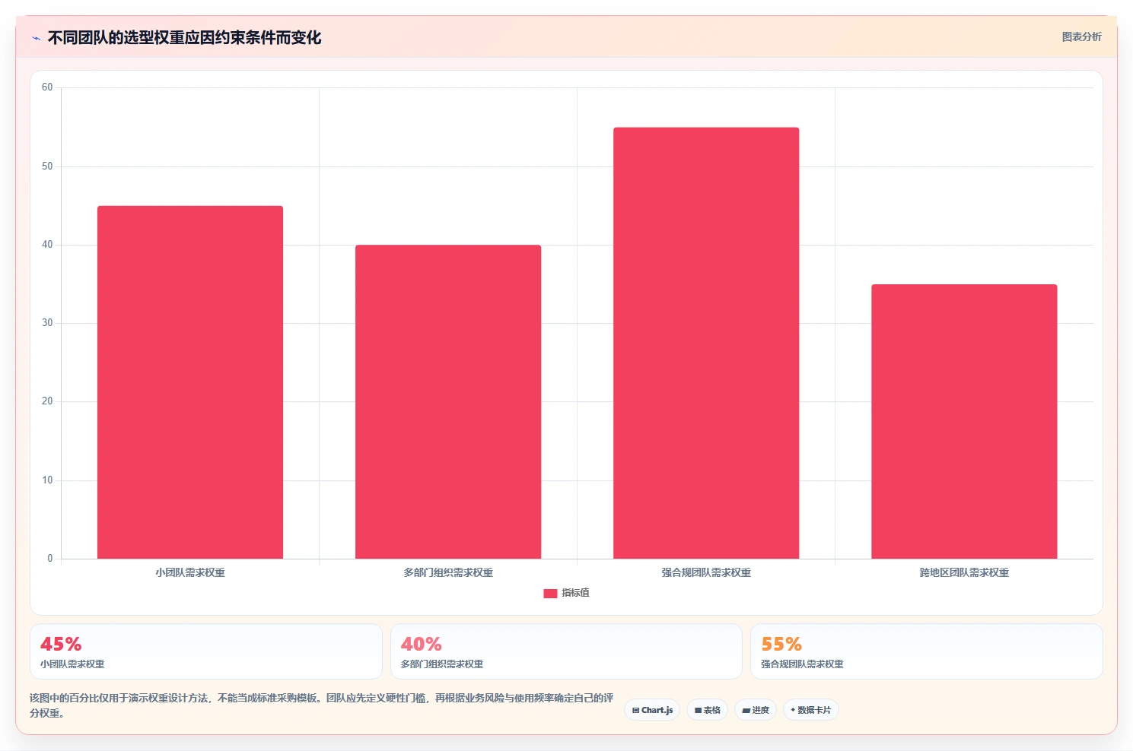Click the 多部门组织需求权重 bar

point(448,402)
